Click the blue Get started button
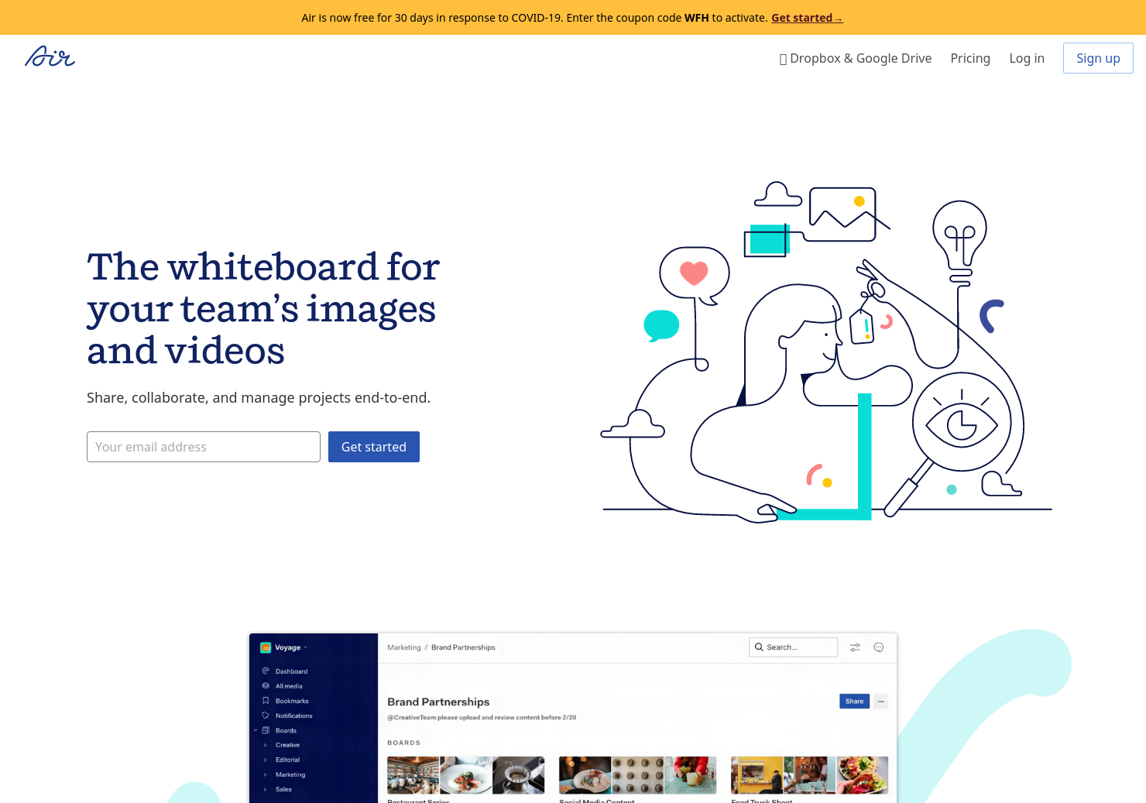The width and height of the screenshot is (1146, 803). tap(374, 447)
